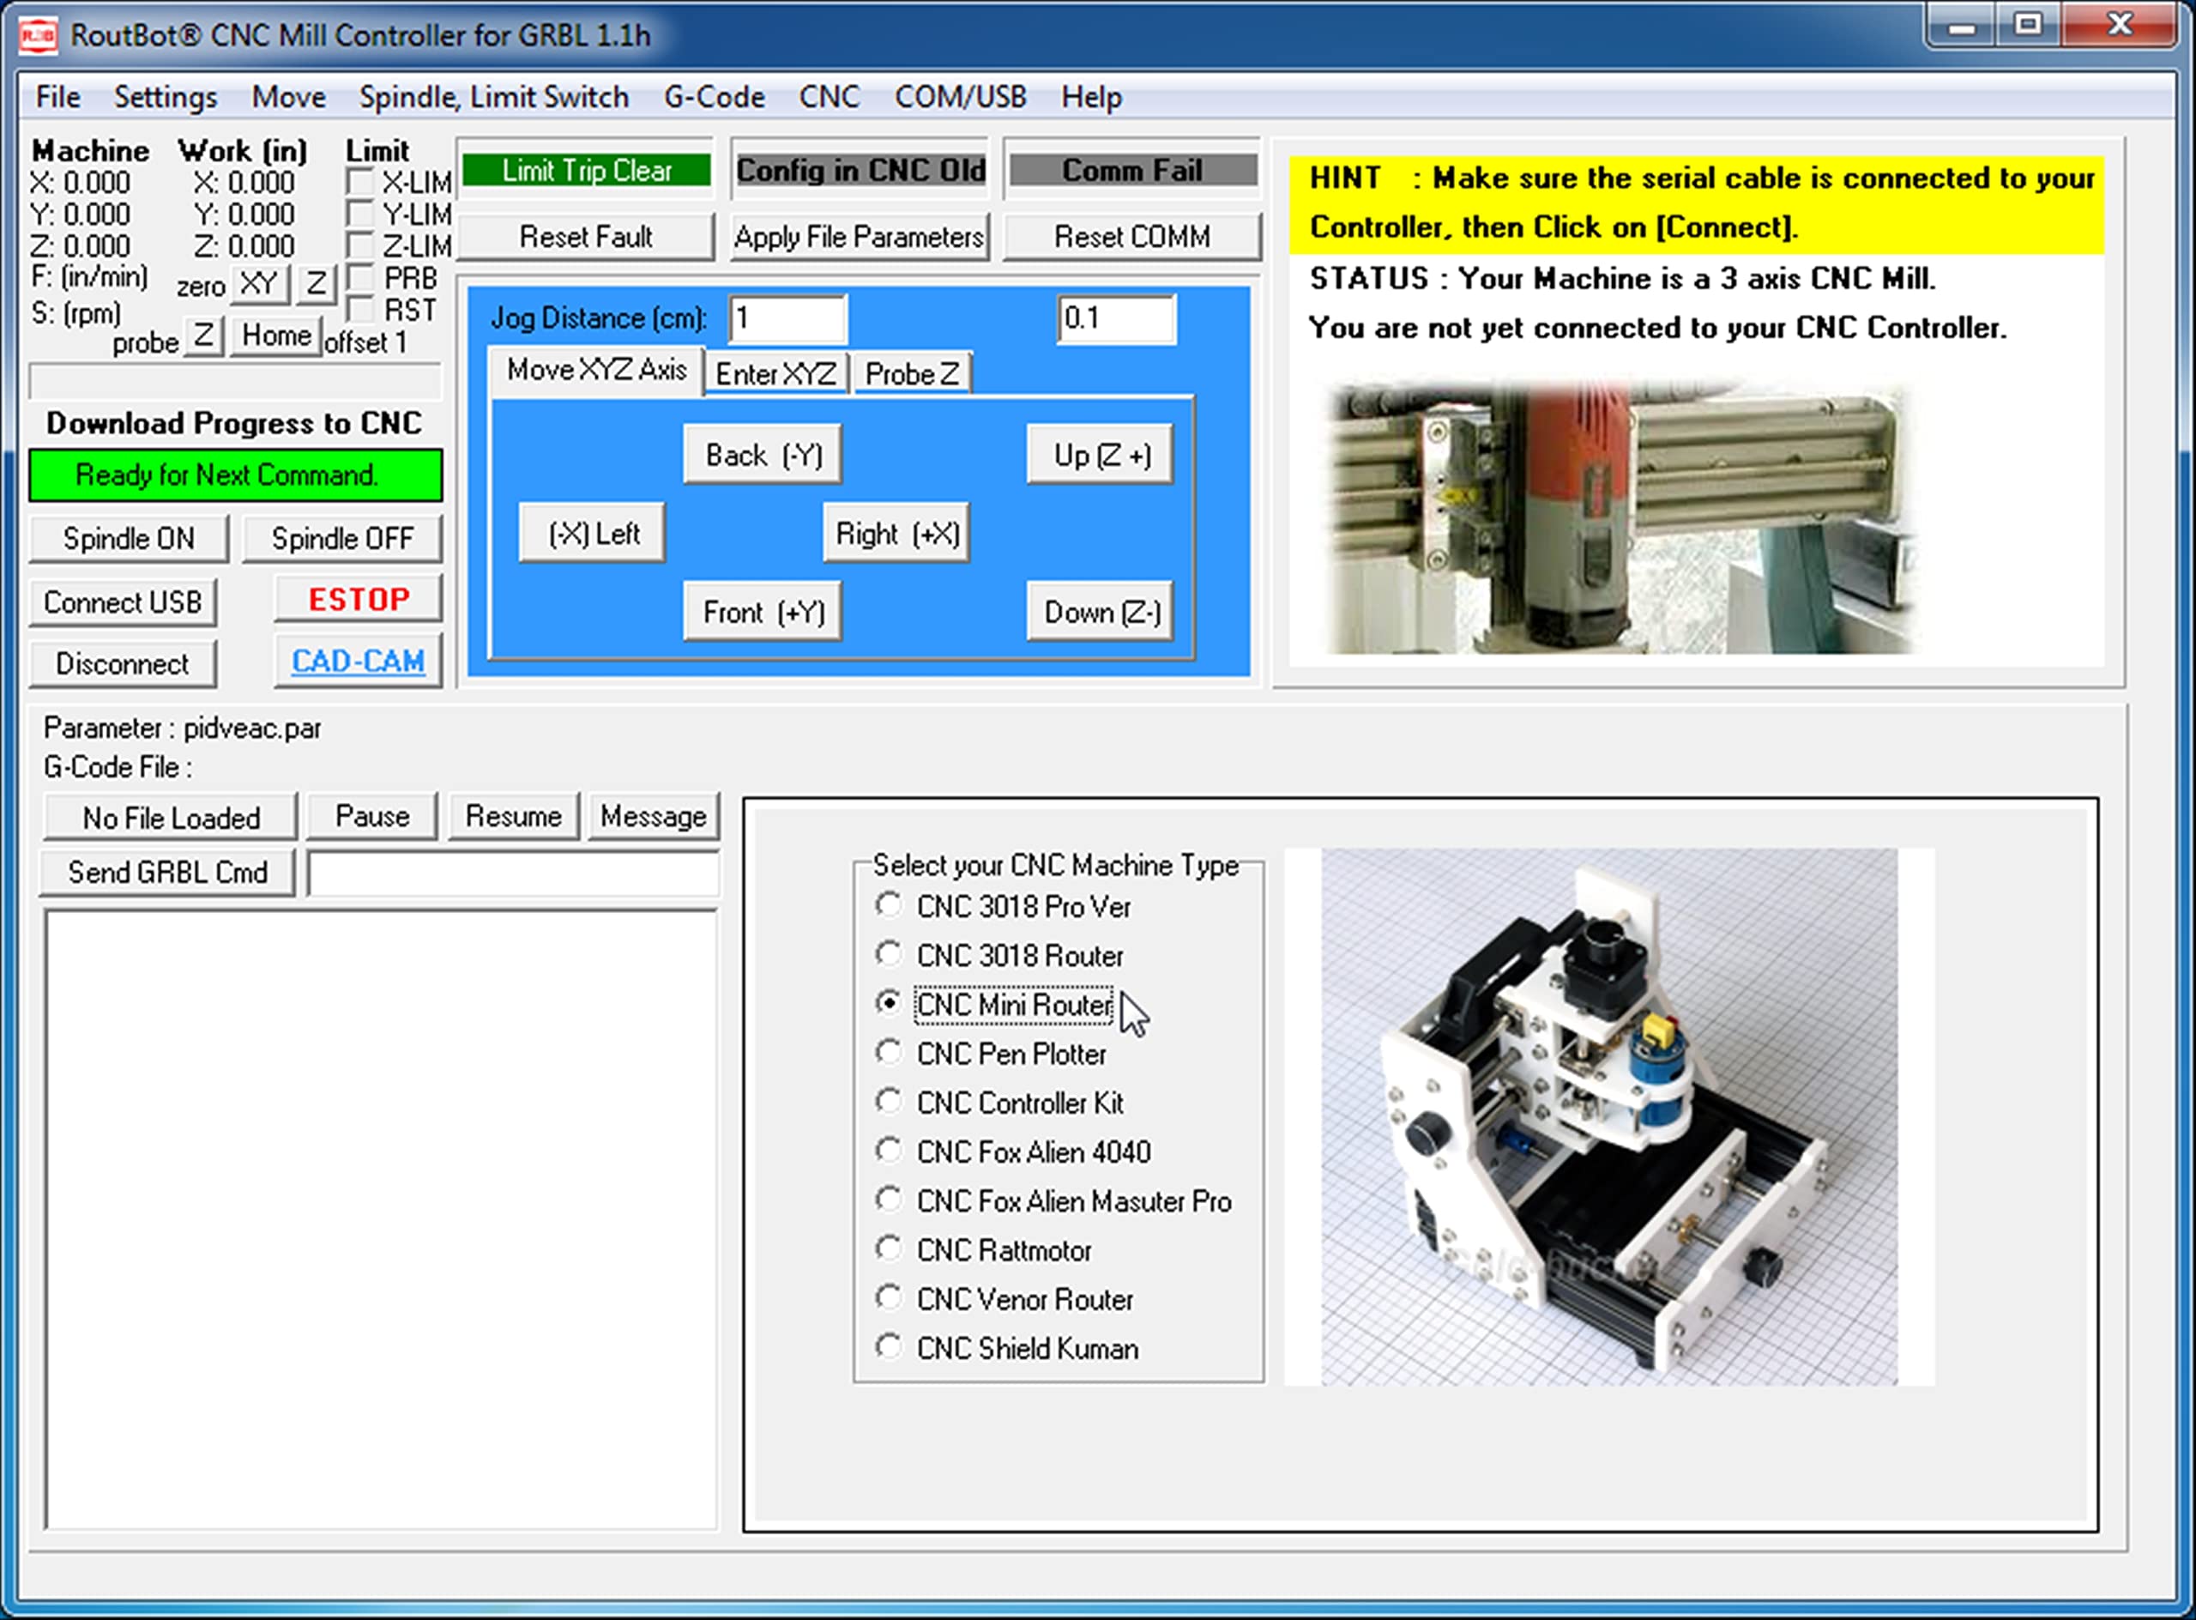
Task: Click the Reset COMM button
Action: [1132, 236]
